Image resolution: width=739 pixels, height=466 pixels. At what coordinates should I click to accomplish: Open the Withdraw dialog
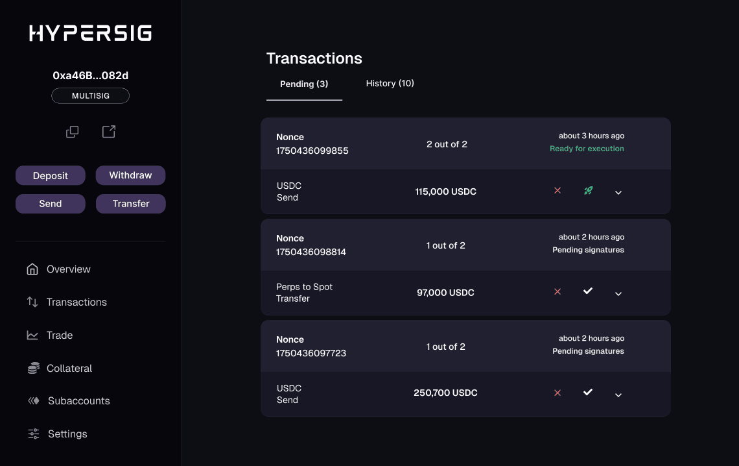130,175
